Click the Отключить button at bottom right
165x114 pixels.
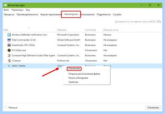point(153,108)
